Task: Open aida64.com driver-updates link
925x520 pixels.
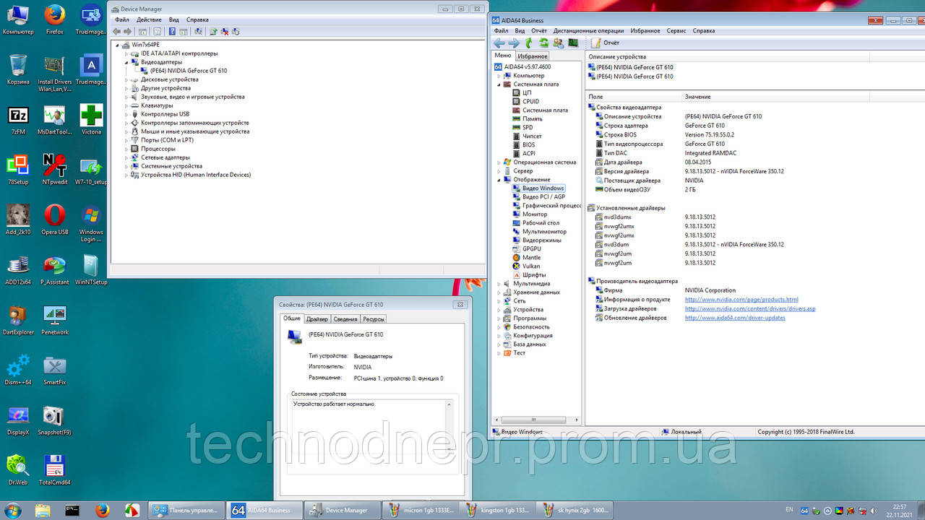Action: pyautogui.click(x=735, y=318)
